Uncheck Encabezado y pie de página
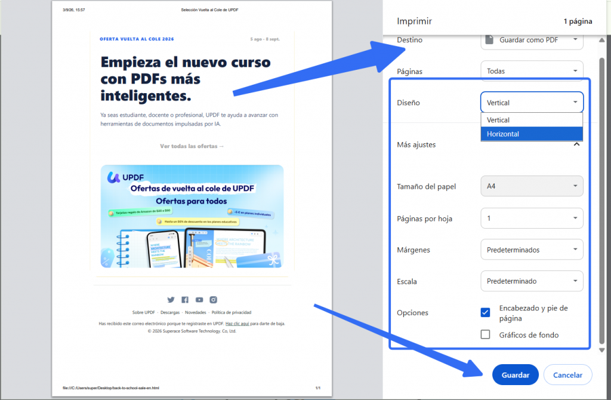Viewport: 611px width, 400px height. [485, 313]
